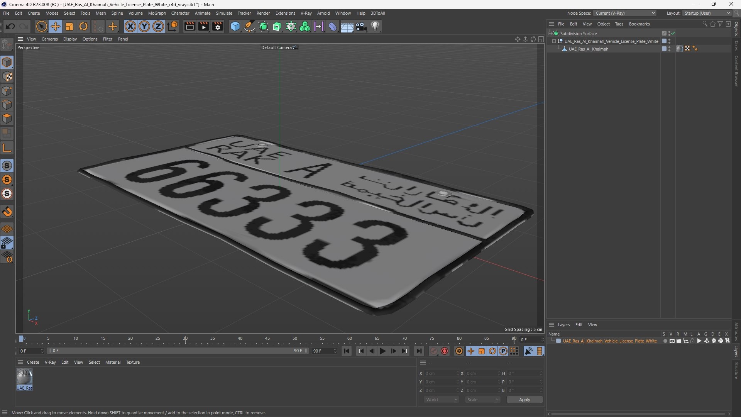This screenshot has height=417, width=741.
Task: Click the Cube primitive icon
Action: (x=235, y=26)
